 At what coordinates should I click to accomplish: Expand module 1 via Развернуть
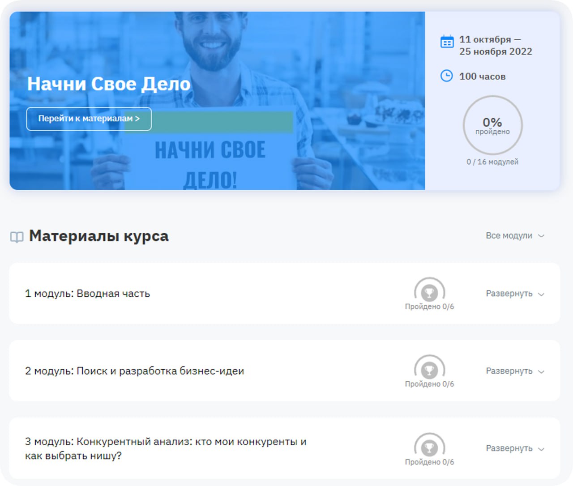tap(515, 294)
